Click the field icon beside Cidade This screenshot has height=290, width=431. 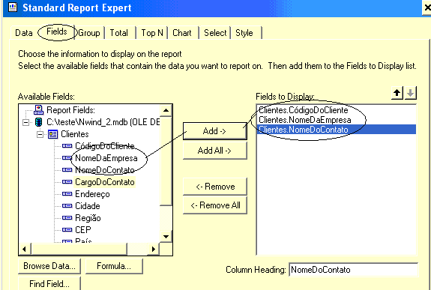pyautogui.click(x=67, y=206)
